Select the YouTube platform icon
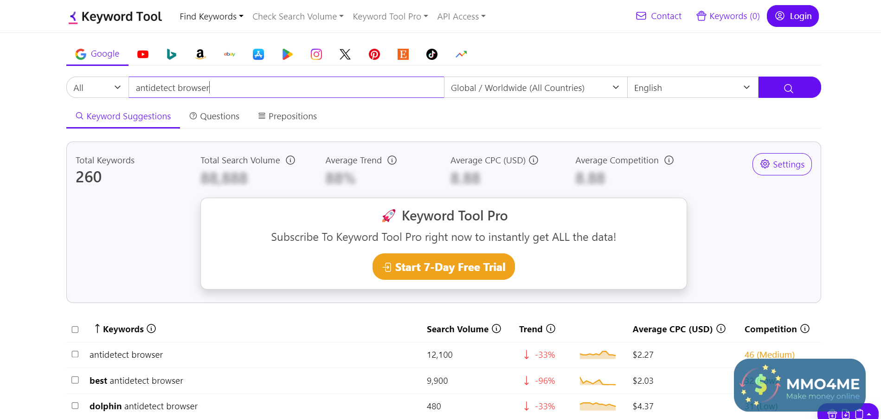 tap(143, 54)
